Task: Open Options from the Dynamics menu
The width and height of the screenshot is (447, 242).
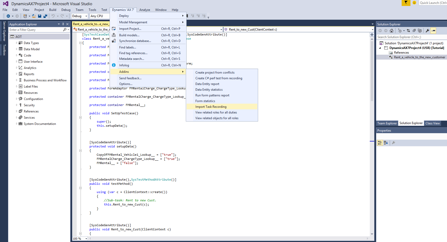Action: point(126,84)
